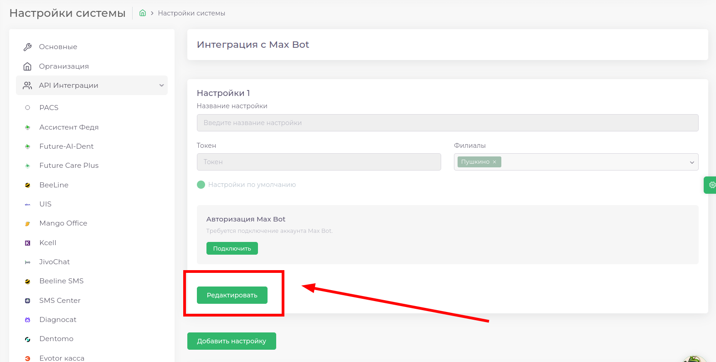Screen dimensions: 716x362
Task: Click the Название настройки input field
Action: (x=447, y=123)
